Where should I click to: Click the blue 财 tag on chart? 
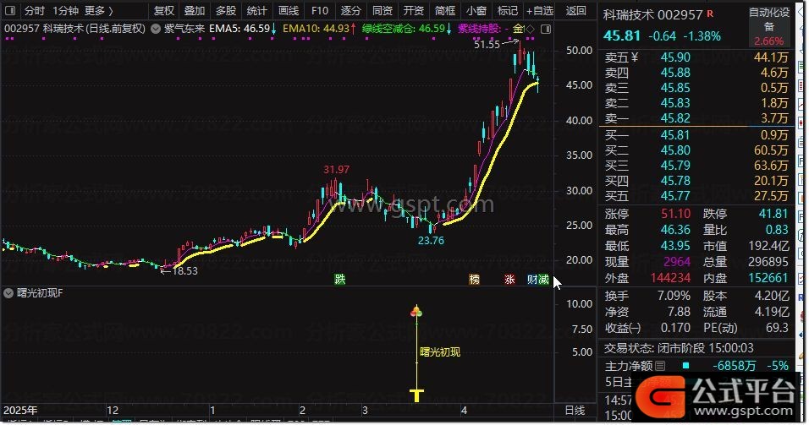pyautogui.click(x=532, y=279)
